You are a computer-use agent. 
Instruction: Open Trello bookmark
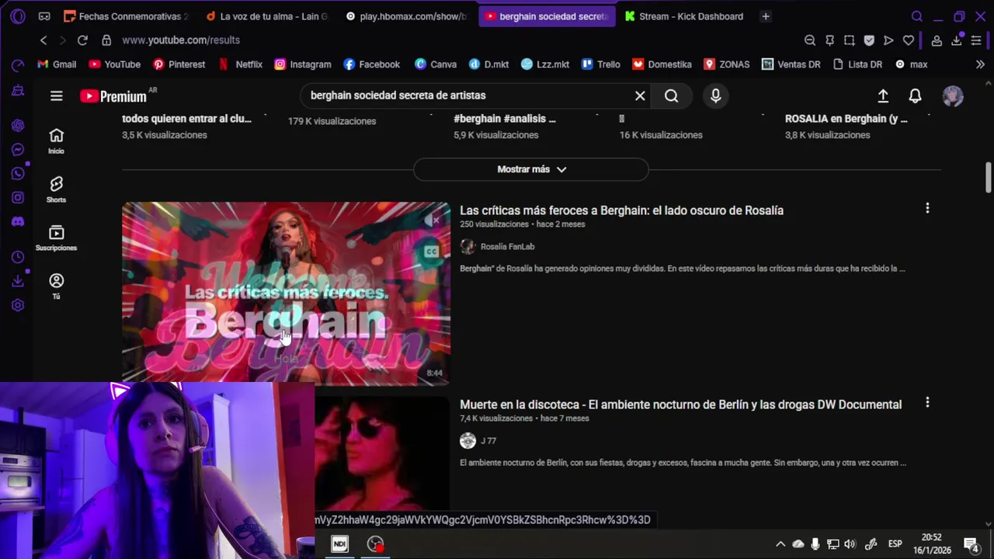point(601,64)
